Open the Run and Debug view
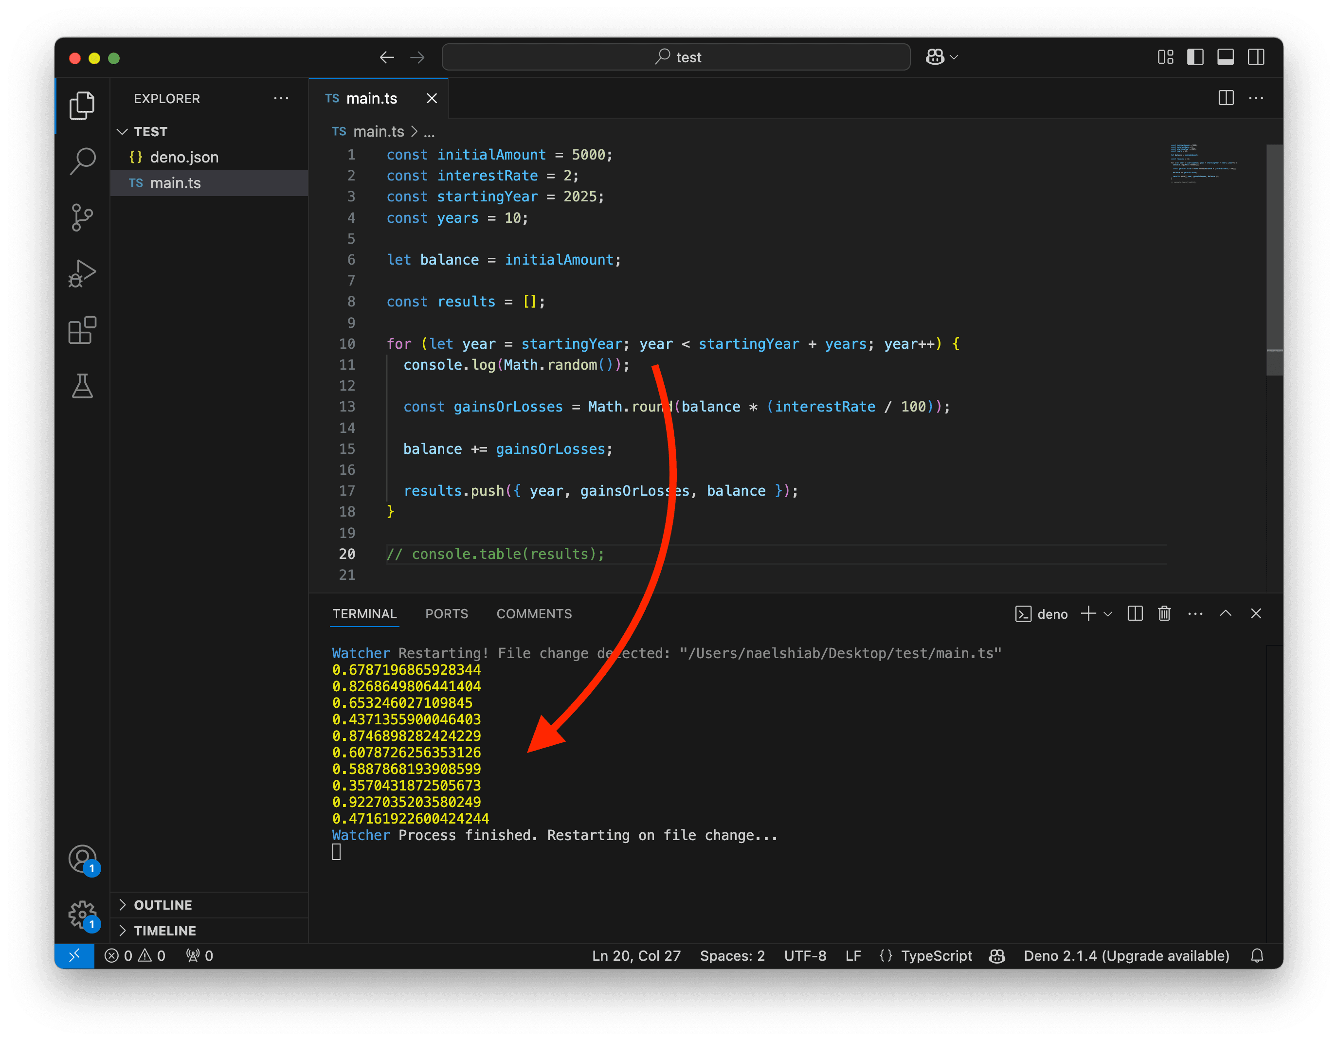This screenshot has width=1338, height=1041. 82,274
